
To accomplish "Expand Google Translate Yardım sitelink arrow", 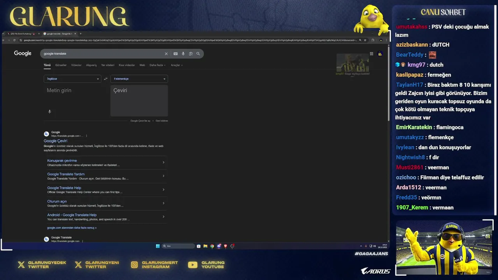I will point(163,176).
